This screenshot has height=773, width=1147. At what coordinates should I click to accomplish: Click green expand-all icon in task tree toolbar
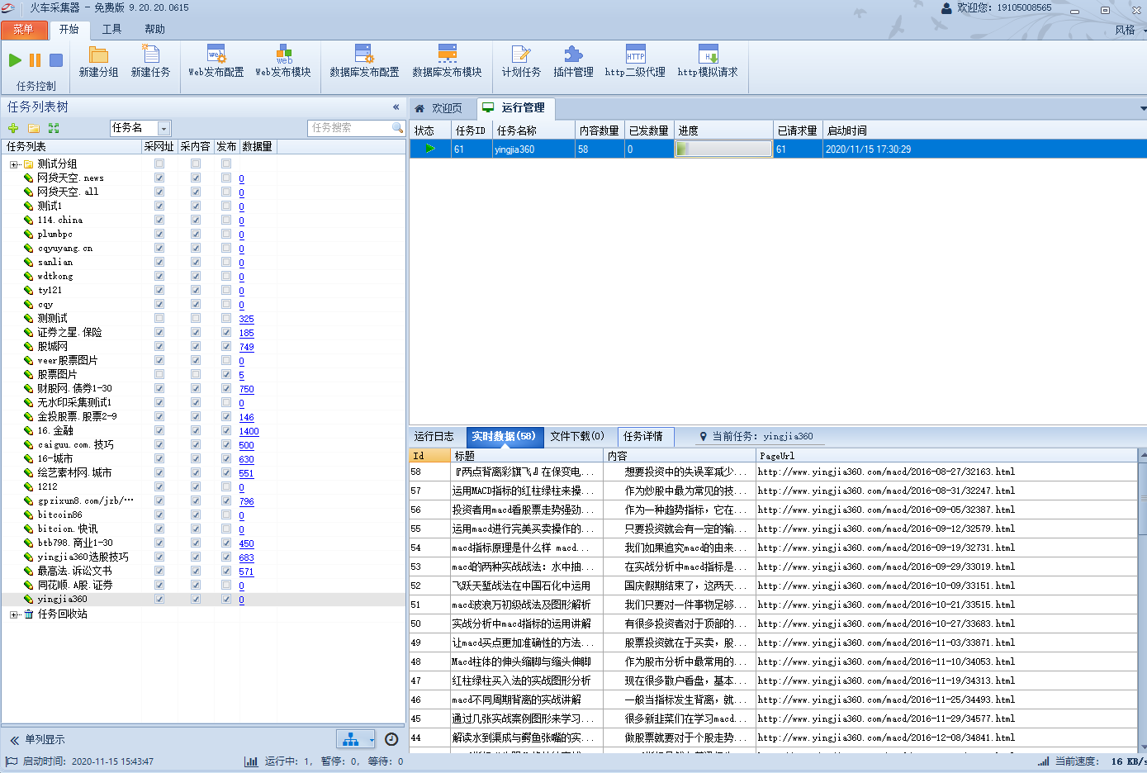point(54,128)
